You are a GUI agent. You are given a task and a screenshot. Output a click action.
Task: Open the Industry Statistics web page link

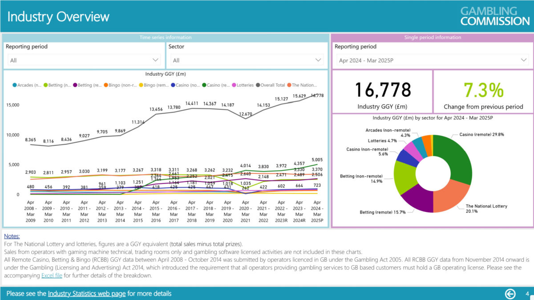pyautogui.click(x=86, y=294)
